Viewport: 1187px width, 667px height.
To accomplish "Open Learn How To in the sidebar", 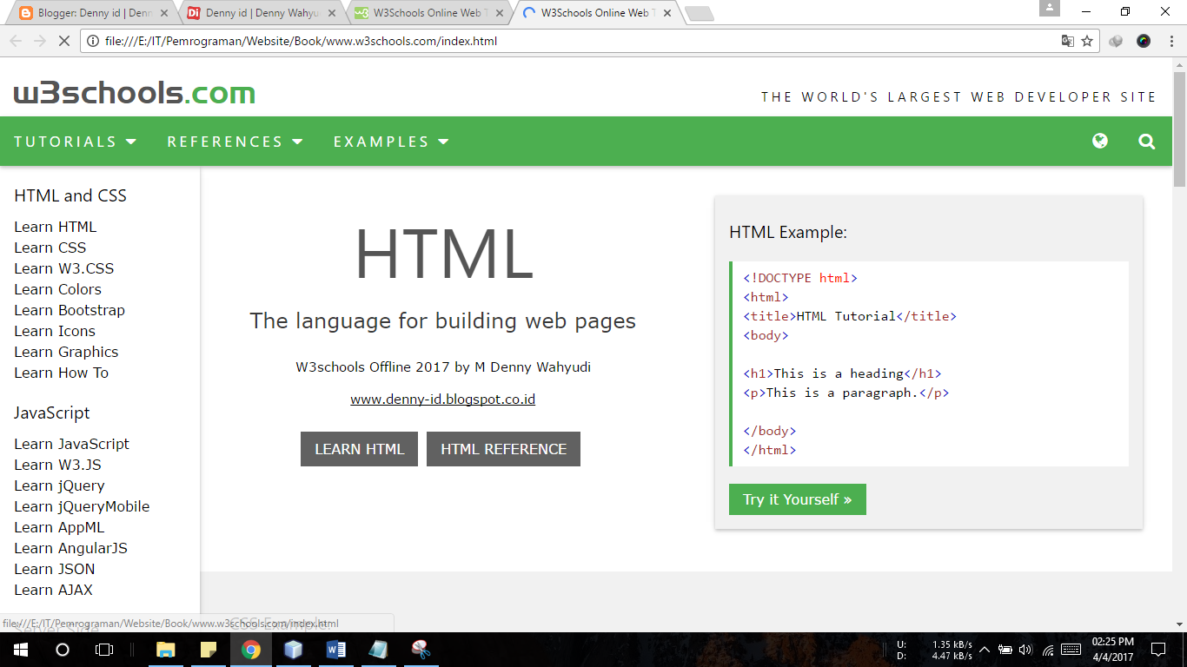I will point(61,373).
